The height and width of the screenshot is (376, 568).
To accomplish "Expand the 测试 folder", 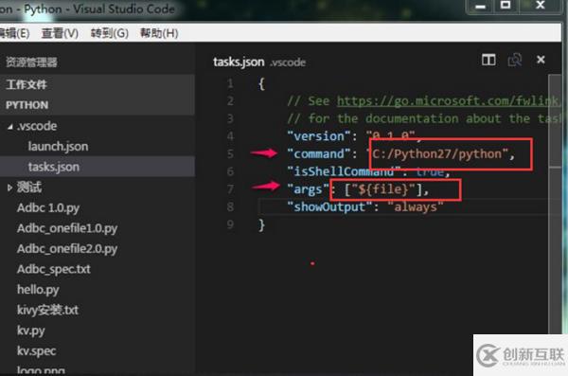I will coord(9,188).
